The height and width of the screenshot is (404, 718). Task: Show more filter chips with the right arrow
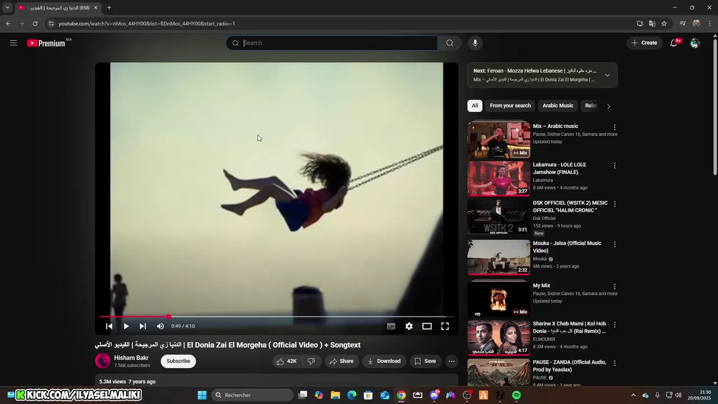(609, 106)
